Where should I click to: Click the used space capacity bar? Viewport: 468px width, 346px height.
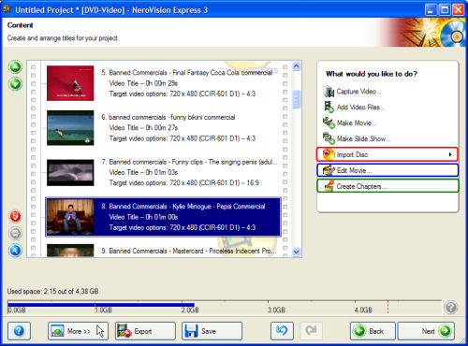coord(225,305)
